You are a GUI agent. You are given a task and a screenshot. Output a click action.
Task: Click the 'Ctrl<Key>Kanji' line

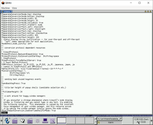(17, 75)
